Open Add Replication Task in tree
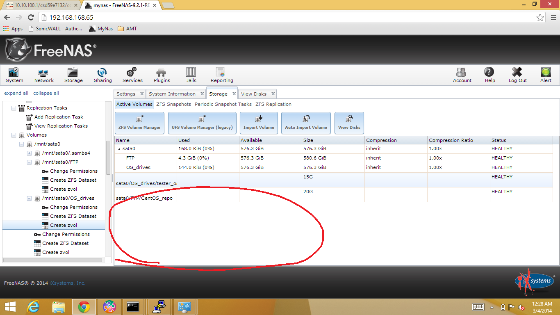 tap(59, 117)
